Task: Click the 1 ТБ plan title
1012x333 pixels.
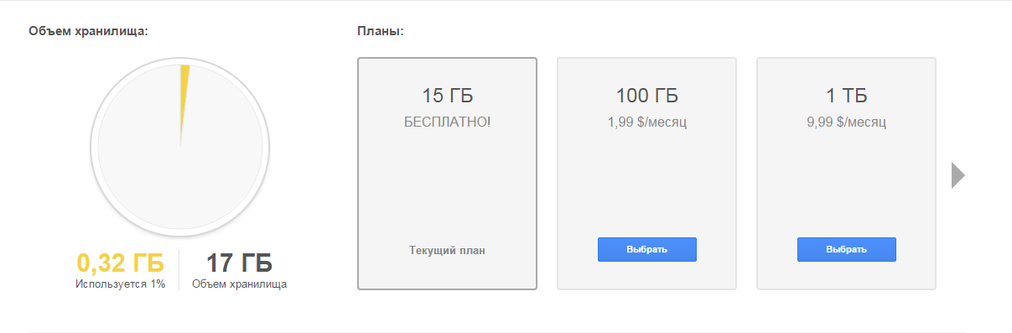Action: 847,95
